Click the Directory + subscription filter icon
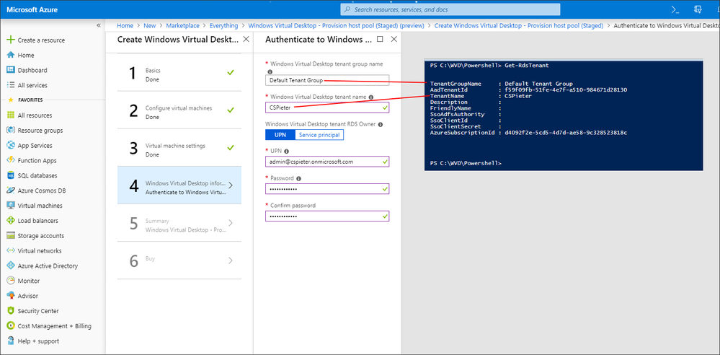This screenshot has width=720, height=355. pos(698,9)
